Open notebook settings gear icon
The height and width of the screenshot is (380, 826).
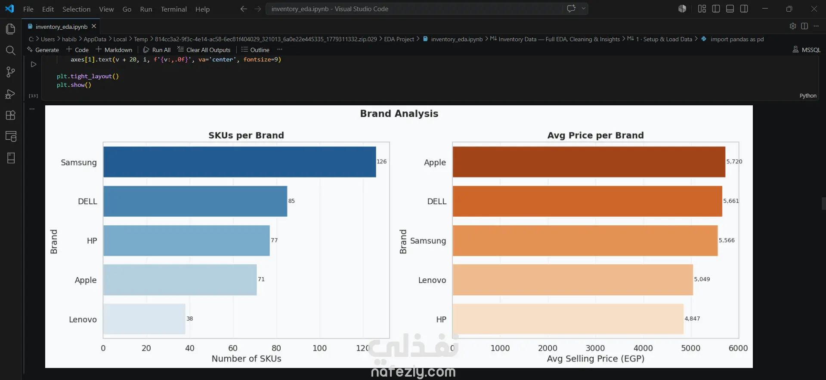[x=793, y=26]
